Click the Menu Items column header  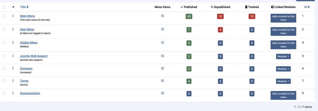point(162,7)
